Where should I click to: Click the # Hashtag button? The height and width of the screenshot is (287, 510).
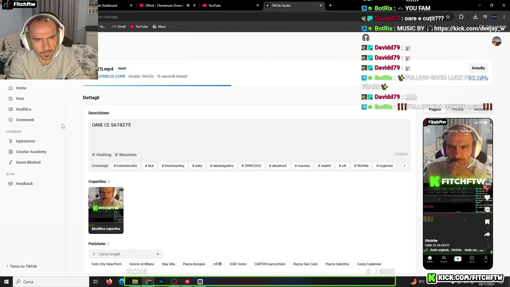point(102,155)
